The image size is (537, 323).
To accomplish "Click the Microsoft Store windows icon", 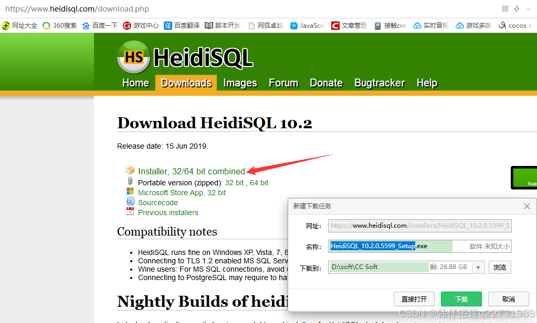I will 130,191.
